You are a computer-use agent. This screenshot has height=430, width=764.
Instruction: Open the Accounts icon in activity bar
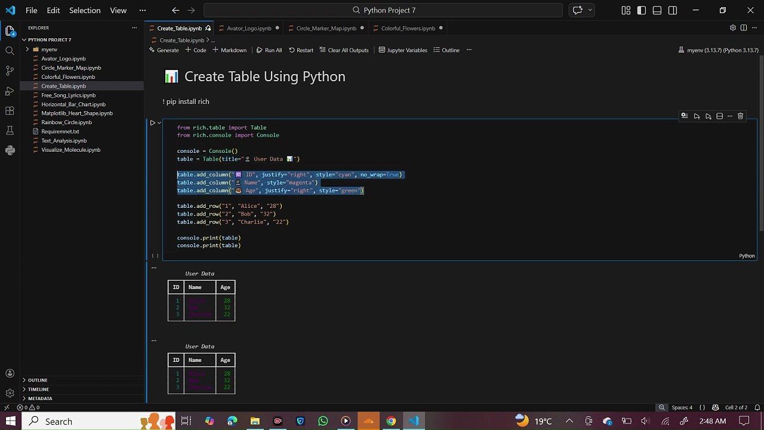[10, 373]
